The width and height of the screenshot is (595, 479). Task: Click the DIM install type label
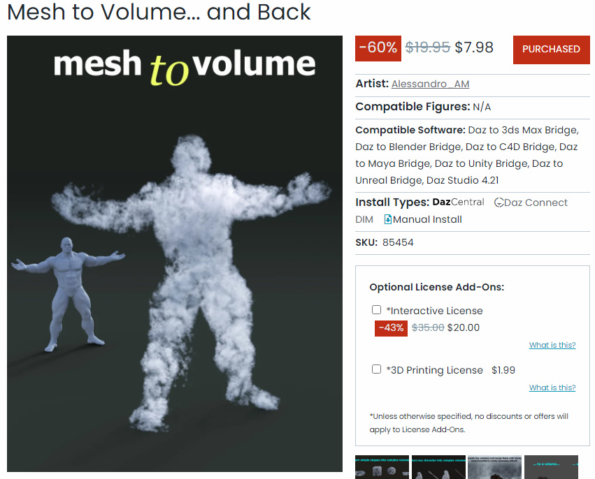click(x=364, y=219)
